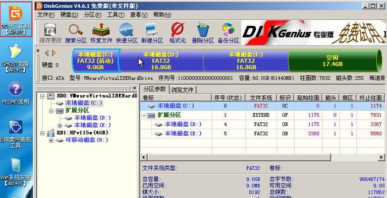Image resolution: width=387 pixels, height=198 pixels.
Task: Select 本地磁盘(E:) row in the partition table
Action: (x=262, y=134)
